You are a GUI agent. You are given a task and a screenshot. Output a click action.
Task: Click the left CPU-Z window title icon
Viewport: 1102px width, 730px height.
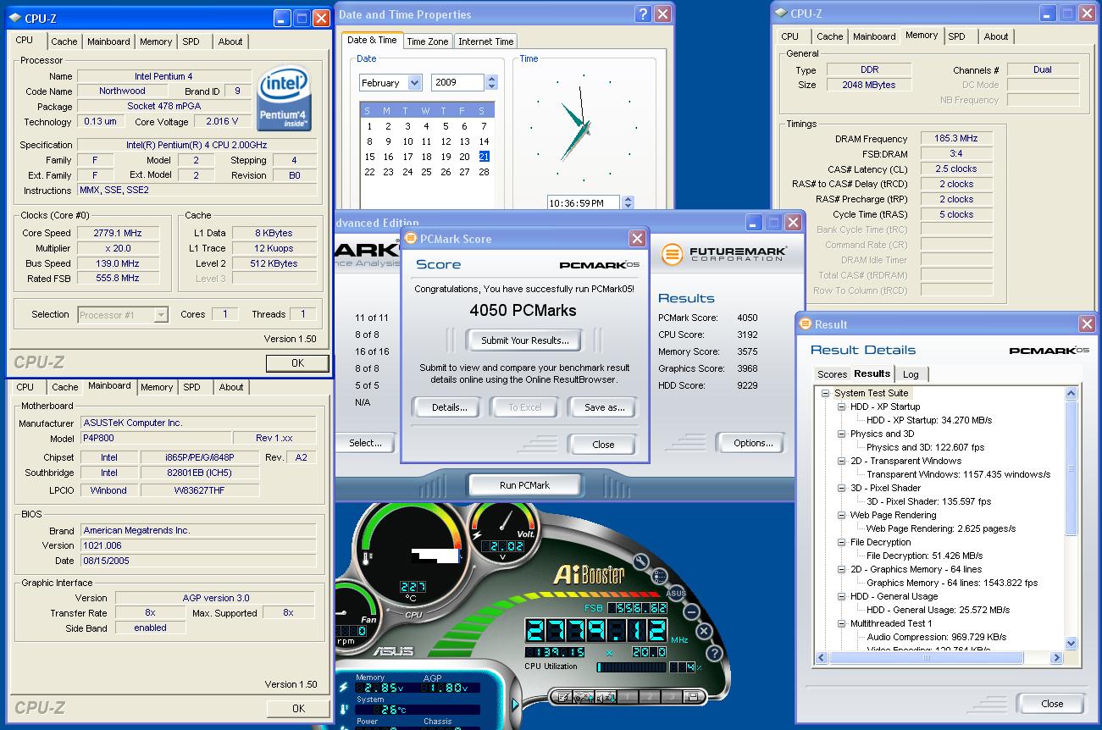point(16,18)
